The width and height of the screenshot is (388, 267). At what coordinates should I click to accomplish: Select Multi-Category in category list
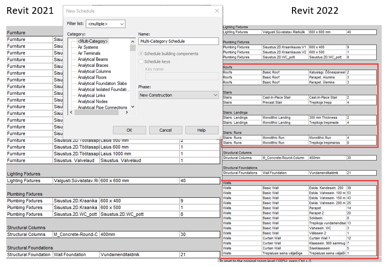[93, 41]
